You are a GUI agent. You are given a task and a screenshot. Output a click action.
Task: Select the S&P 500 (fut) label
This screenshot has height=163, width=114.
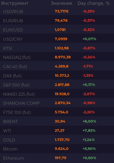(x=16, y=85)
